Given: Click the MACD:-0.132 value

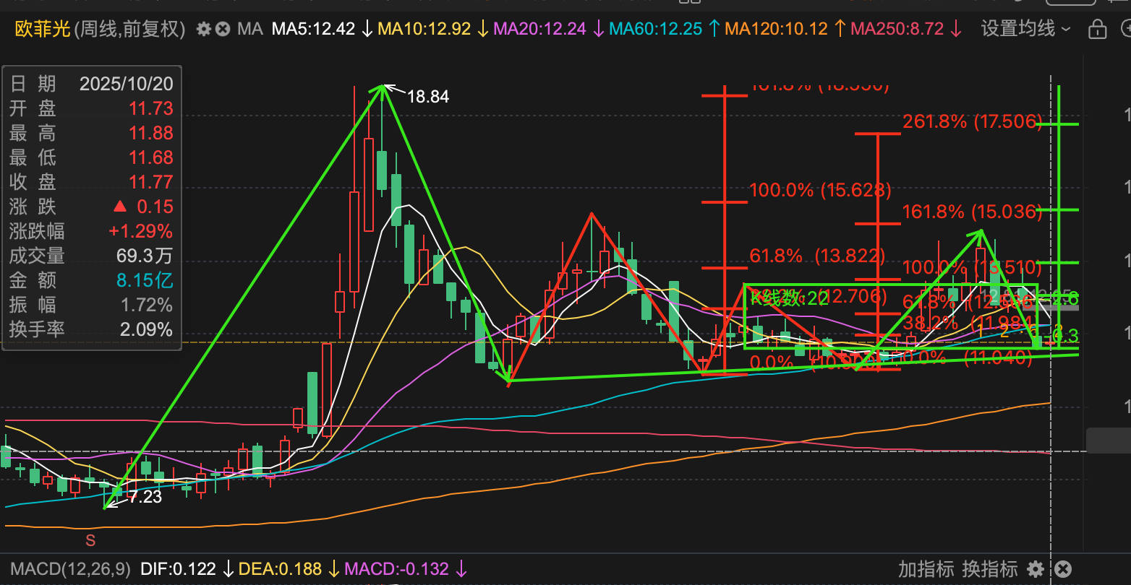Looking at the screenshot, I should coord(396,569).
